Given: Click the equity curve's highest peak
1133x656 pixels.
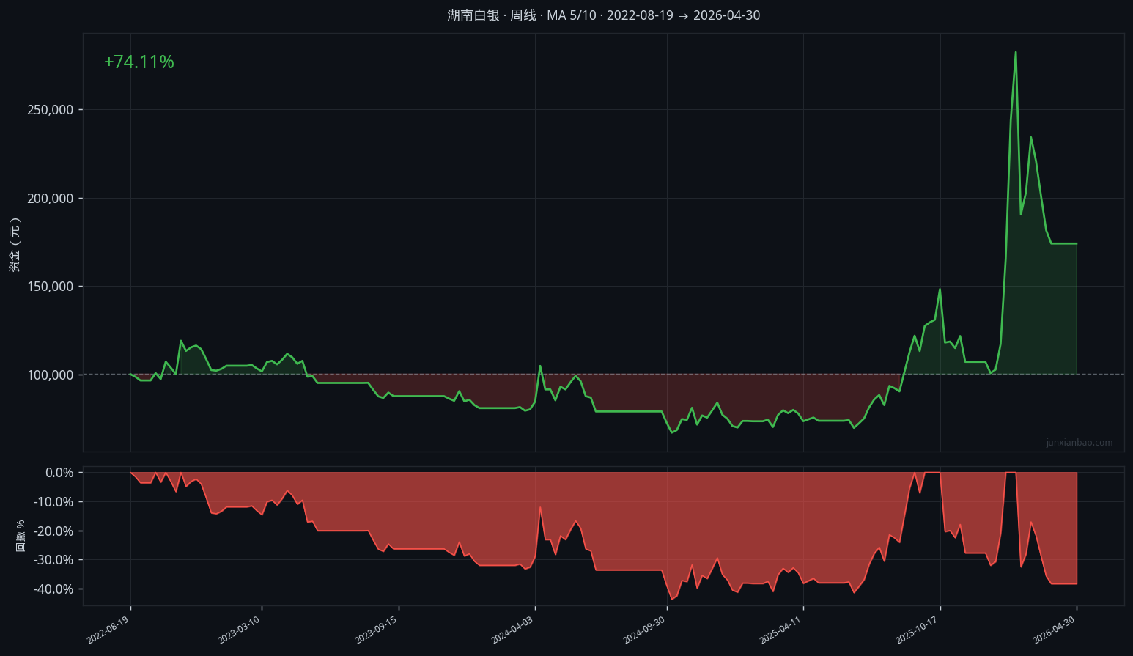Looking at the screenshot, I should [x=1016, y=52].
